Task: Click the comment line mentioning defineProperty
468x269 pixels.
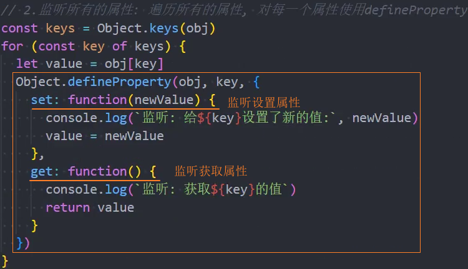Action: point(234,10)
